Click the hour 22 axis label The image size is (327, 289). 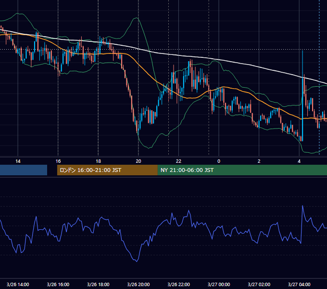(179, 161)
